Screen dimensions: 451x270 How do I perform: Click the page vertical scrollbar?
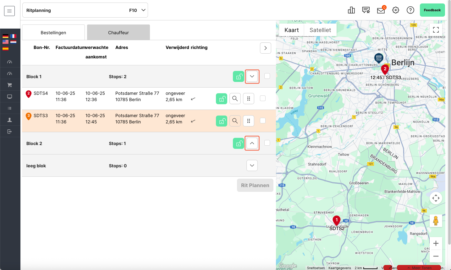coord(449,122)
